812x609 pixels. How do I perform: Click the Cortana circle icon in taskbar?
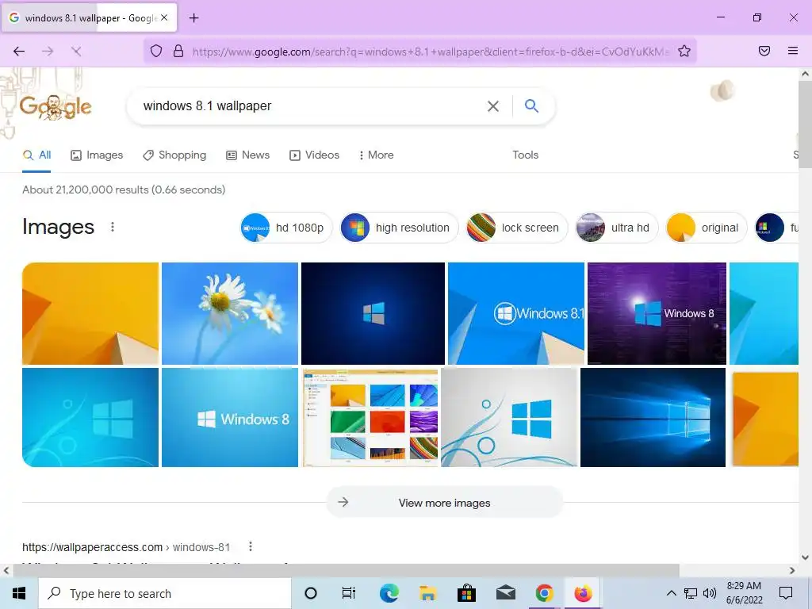pyautogui.click(x=311, y=593)
